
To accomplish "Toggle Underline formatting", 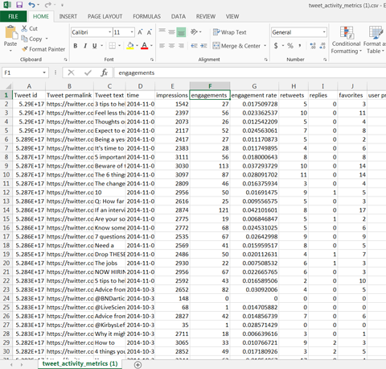I will 95,46.
